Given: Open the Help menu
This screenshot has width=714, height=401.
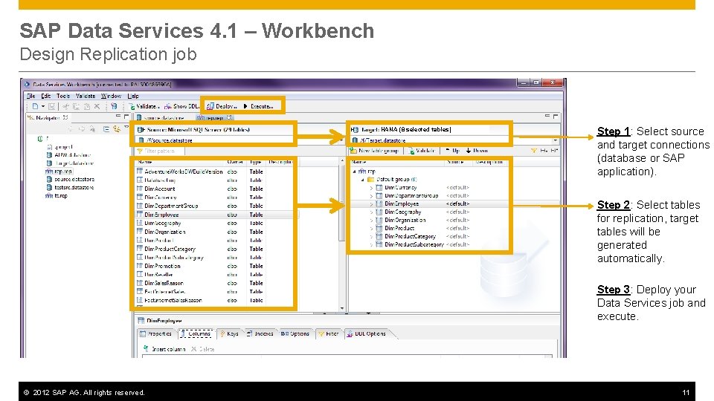Looking at the screenshot, I should pos(133,96).
